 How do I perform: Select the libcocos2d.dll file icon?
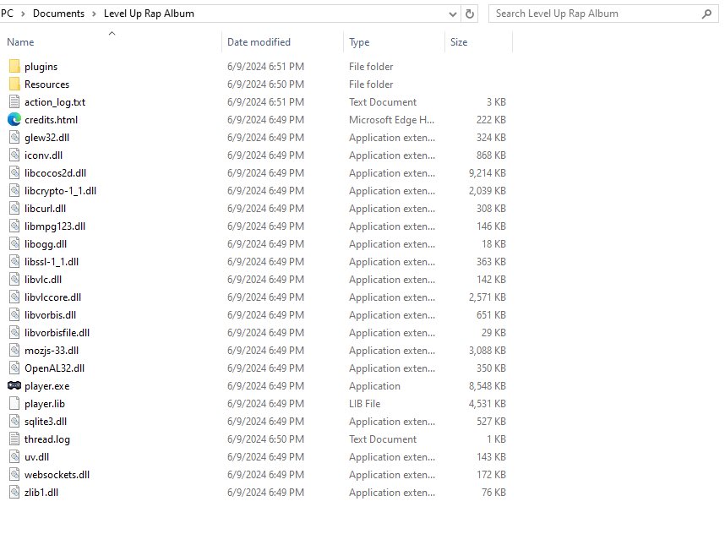click(x=14, y=173)
